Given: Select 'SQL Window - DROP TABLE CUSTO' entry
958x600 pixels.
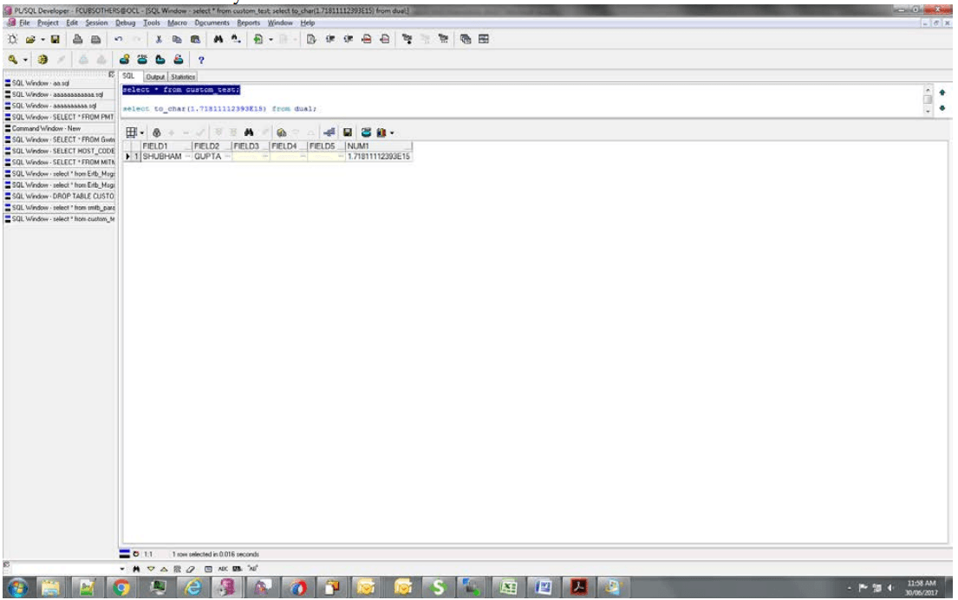Looking at the screenshot, I should [59, 197].
